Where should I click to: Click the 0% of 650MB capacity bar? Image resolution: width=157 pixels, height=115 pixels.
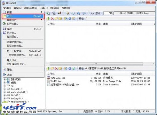[134, 13]
